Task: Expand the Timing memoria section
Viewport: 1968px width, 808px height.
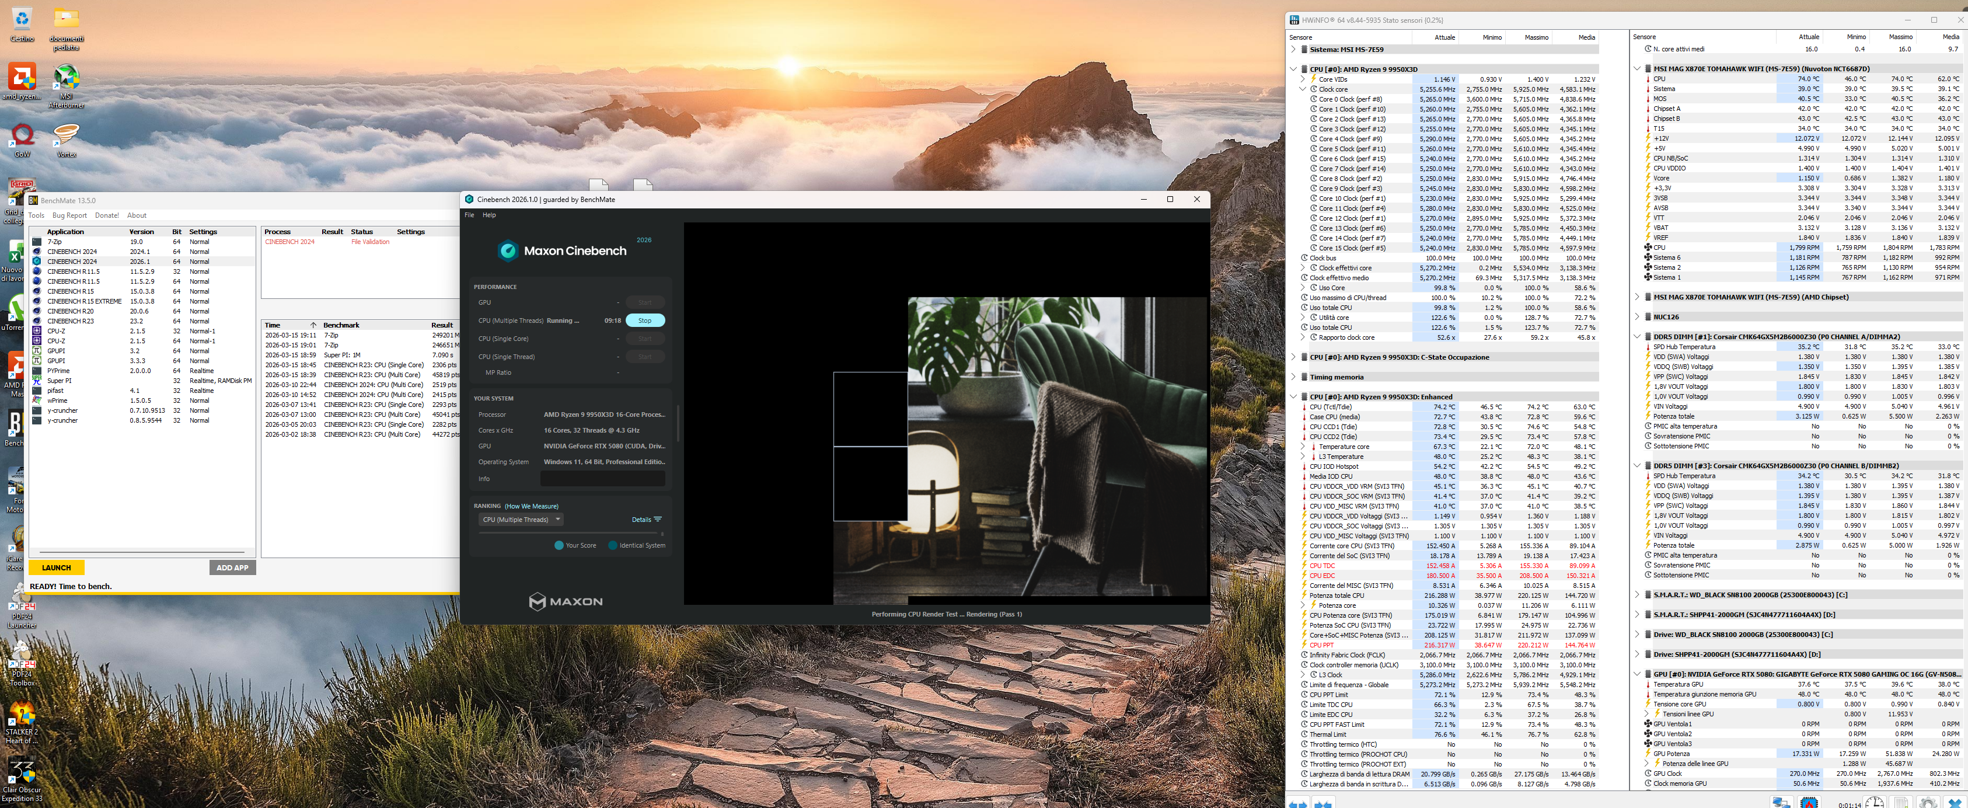Action: coord(1293,377)
